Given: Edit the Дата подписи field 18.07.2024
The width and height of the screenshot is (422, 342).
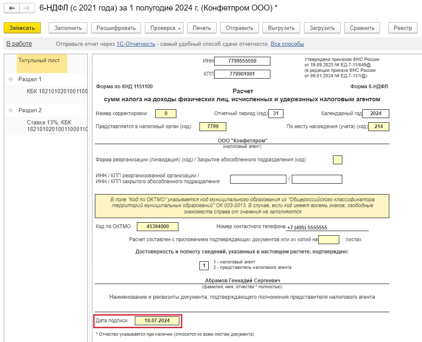Looking at the screenshot, I should [x=157, y=321].
